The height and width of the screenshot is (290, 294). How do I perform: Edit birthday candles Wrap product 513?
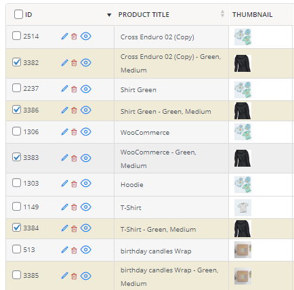[x=64, y=250]
